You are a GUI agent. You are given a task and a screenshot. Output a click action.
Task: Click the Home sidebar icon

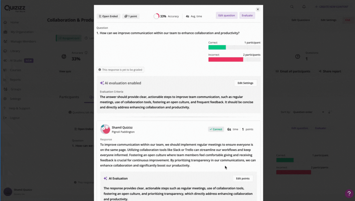coord(5,22)
